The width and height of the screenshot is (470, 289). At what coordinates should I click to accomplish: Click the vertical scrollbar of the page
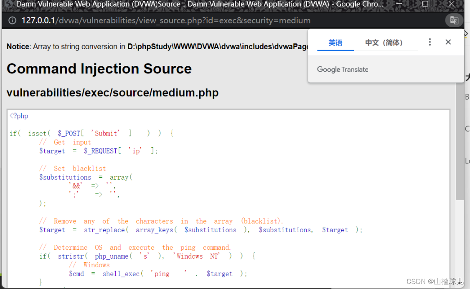(460, 141)
